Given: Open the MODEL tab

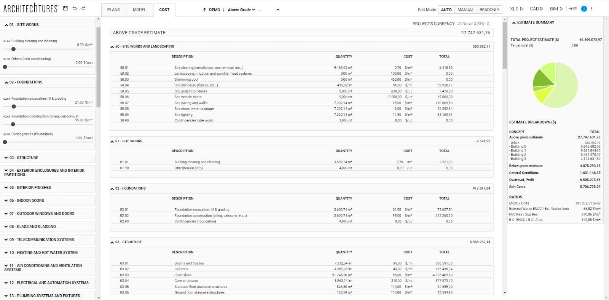Looking at the screenshot, I should point(139,10).
